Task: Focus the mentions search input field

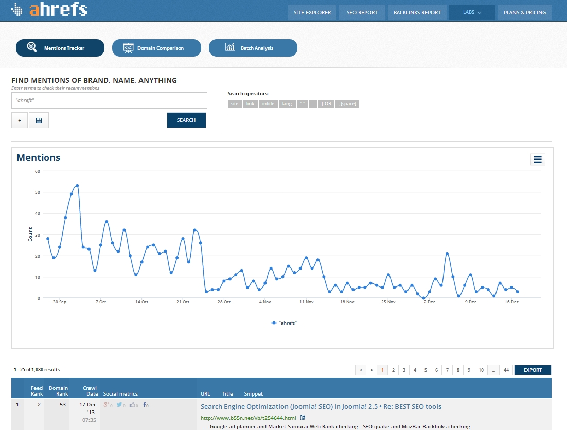Action: pos(109,100)
